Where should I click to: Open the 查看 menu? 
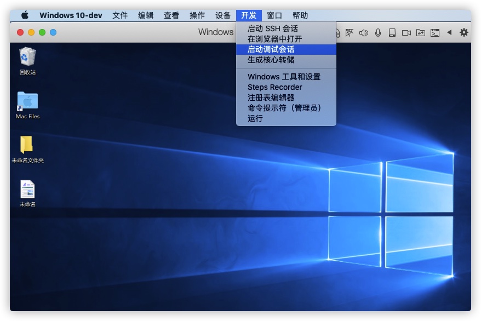coord(171,15)
